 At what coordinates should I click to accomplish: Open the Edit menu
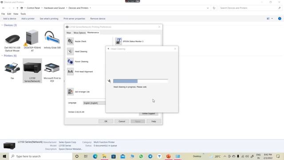pos(9,14)
